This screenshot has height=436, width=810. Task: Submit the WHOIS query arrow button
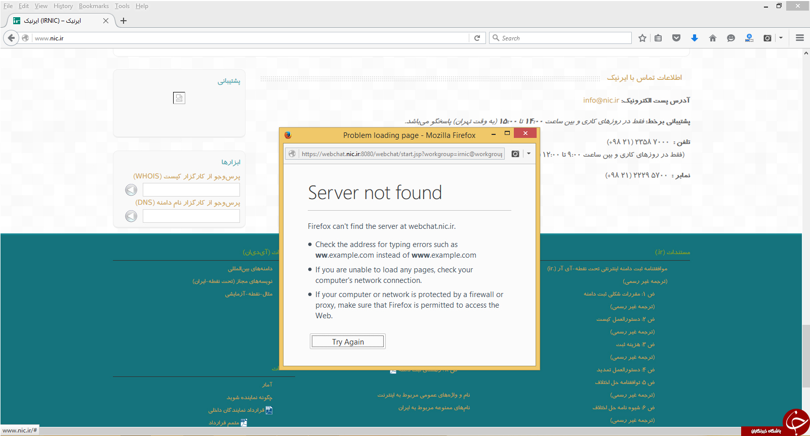(131, 190)
